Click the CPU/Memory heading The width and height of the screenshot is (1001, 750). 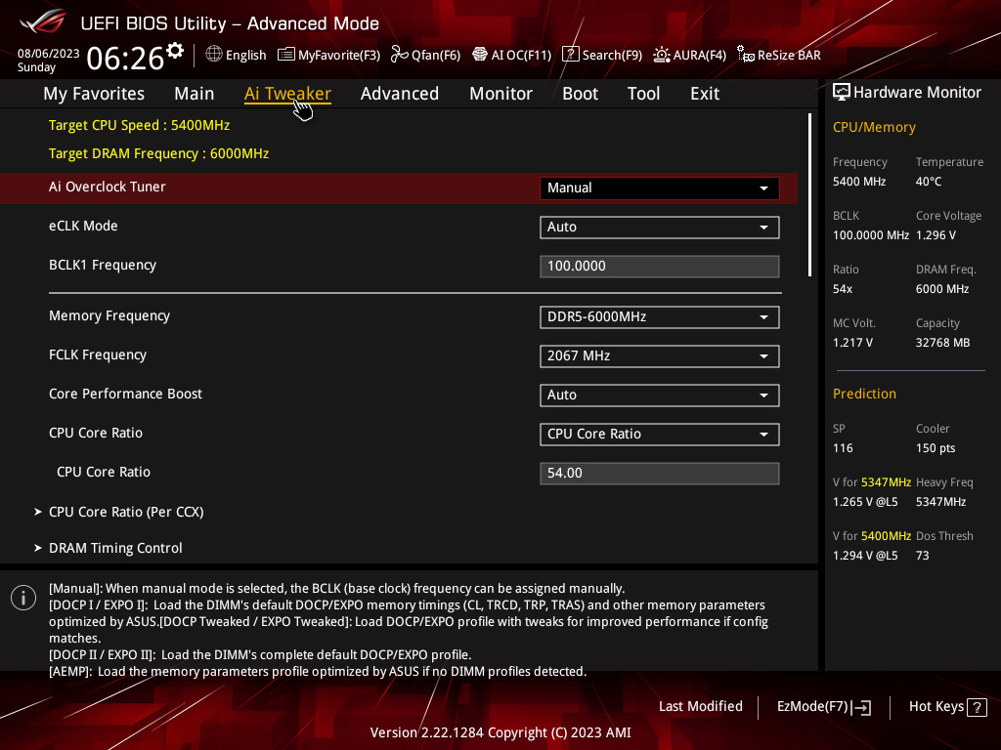874,127
